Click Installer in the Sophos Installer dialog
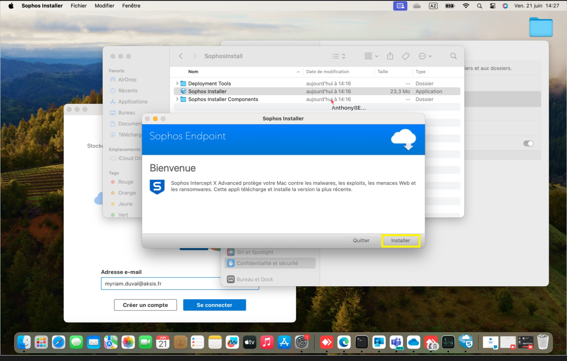Viewport: 567px width, 361px height. click(400, 241)
